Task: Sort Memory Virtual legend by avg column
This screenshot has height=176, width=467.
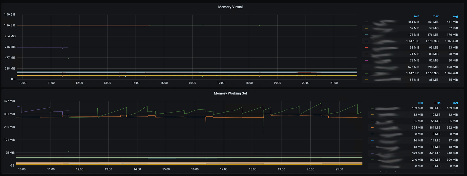Action: tap(455, 16)
